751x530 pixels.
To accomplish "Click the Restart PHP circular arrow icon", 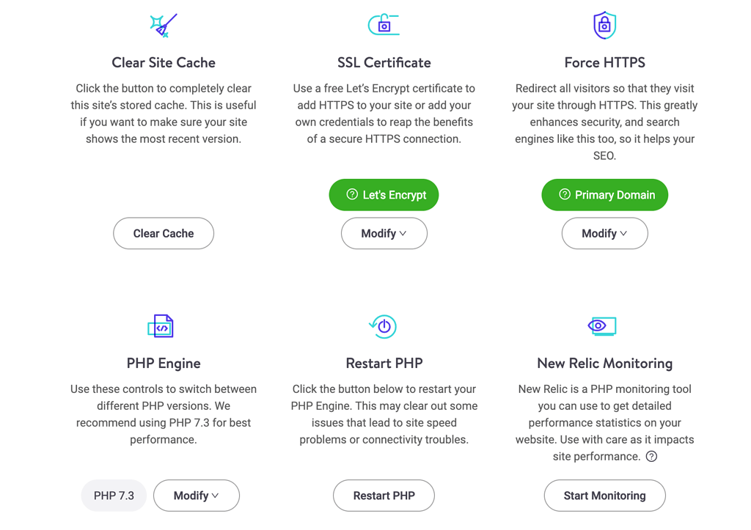I will (x=384, y=325).
